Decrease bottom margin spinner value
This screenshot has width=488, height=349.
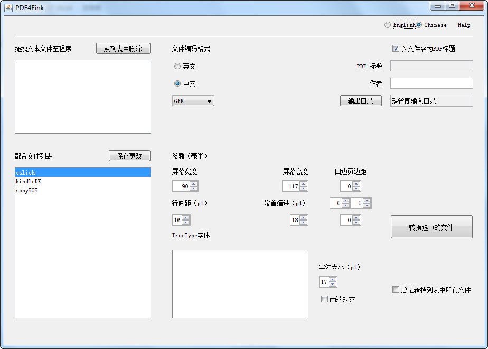[356, 222]
